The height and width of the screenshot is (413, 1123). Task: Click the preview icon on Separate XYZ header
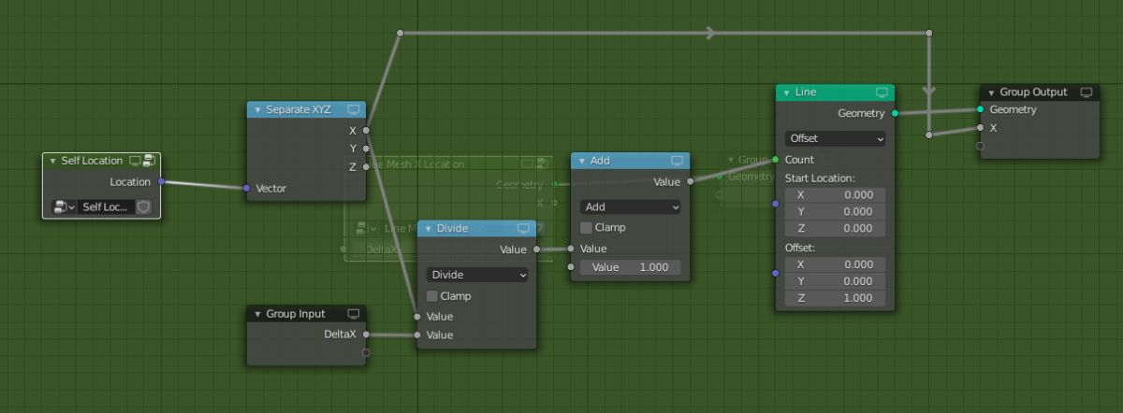click(354, 109)
